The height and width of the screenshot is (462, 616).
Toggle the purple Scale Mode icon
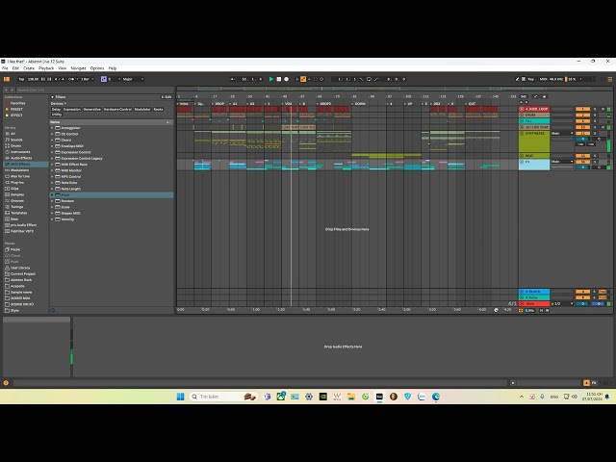point(104,79)
